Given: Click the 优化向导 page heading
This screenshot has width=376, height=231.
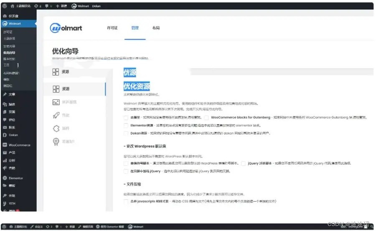Looking at the screenshot, I should 65,51.
